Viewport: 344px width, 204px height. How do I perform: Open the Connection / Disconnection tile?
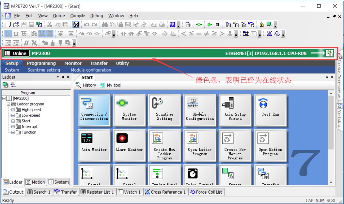94,110
